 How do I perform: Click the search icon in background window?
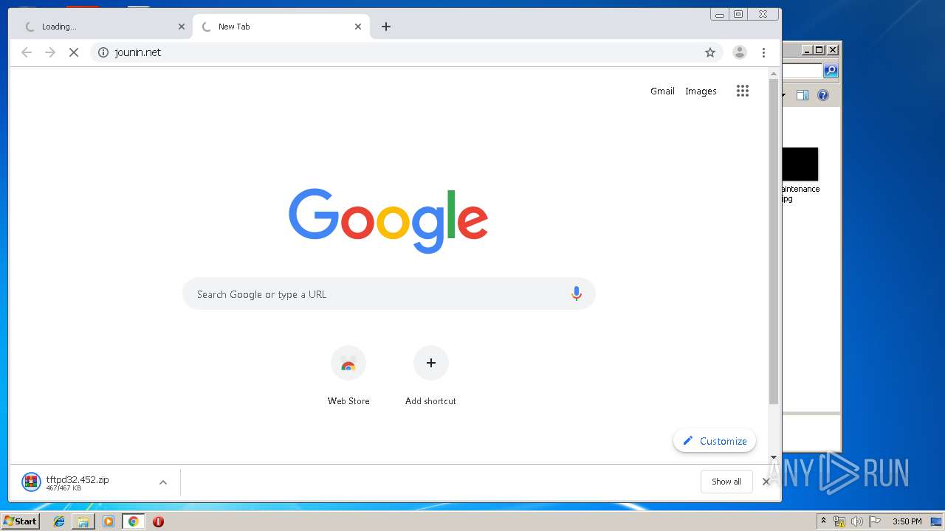point(831,71)
